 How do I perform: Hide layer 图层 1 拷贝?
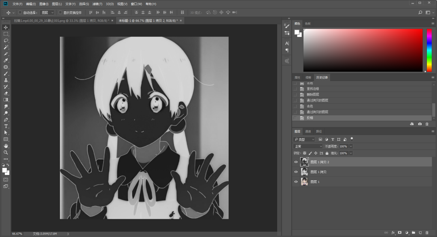296,172
